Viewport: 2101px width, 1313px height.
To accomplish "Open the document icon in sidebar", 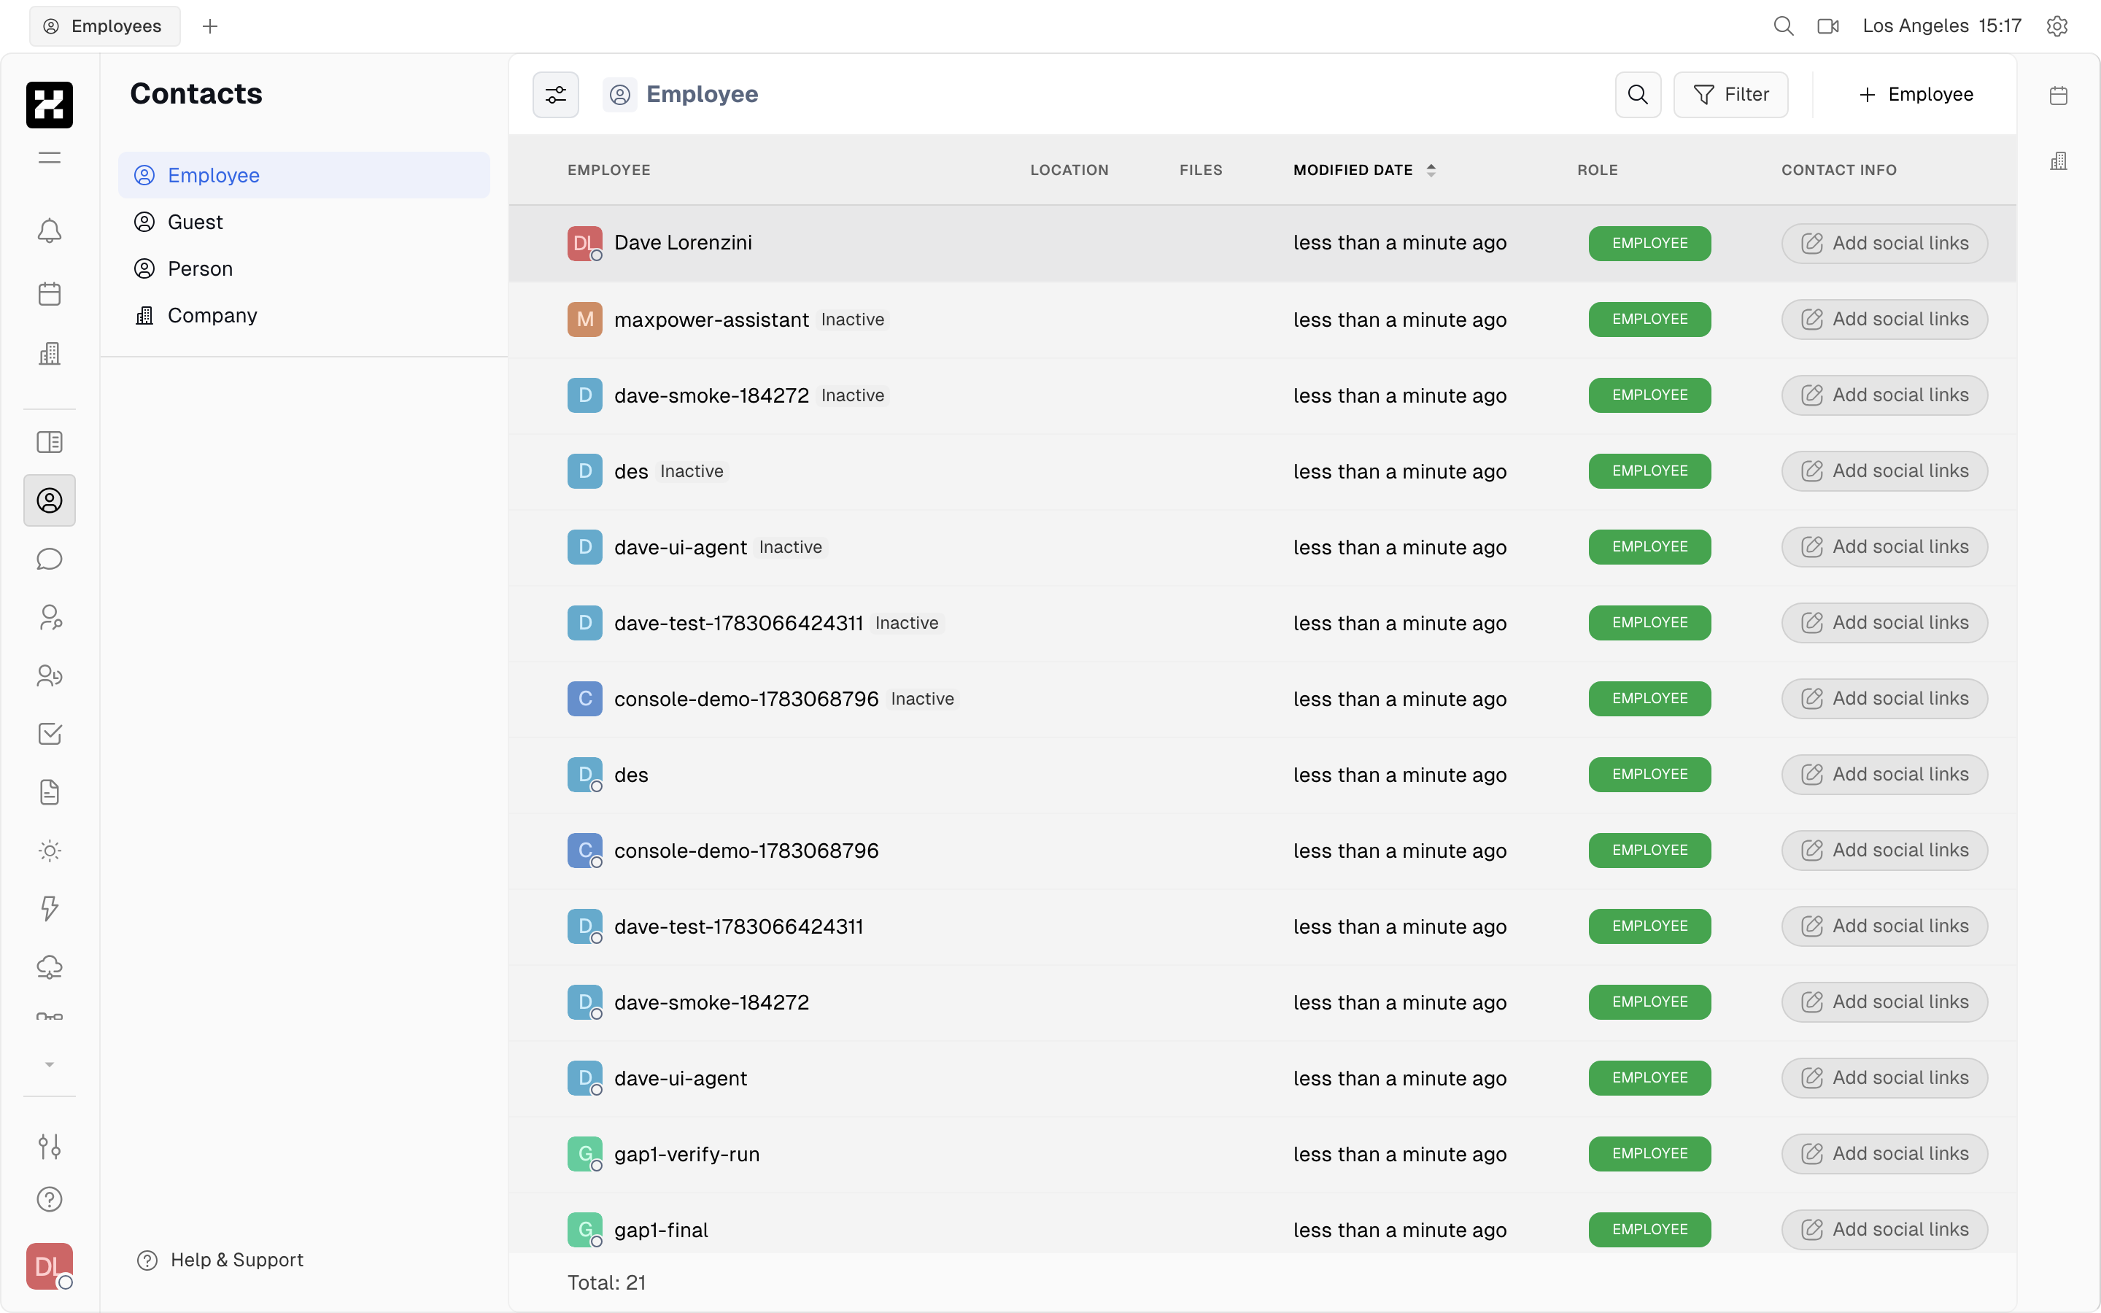I will coord(50,792).
